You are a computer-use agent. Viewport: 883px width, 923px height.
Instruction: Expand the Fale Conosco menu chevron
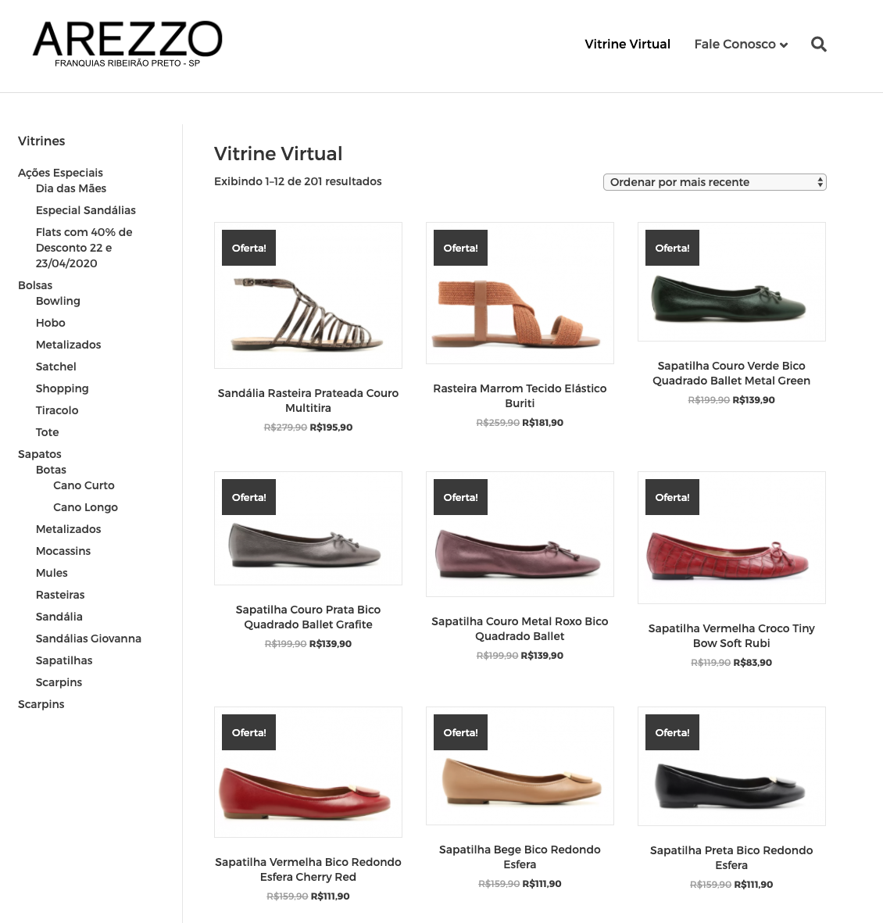pyautogui.click(x=784, y=45)
